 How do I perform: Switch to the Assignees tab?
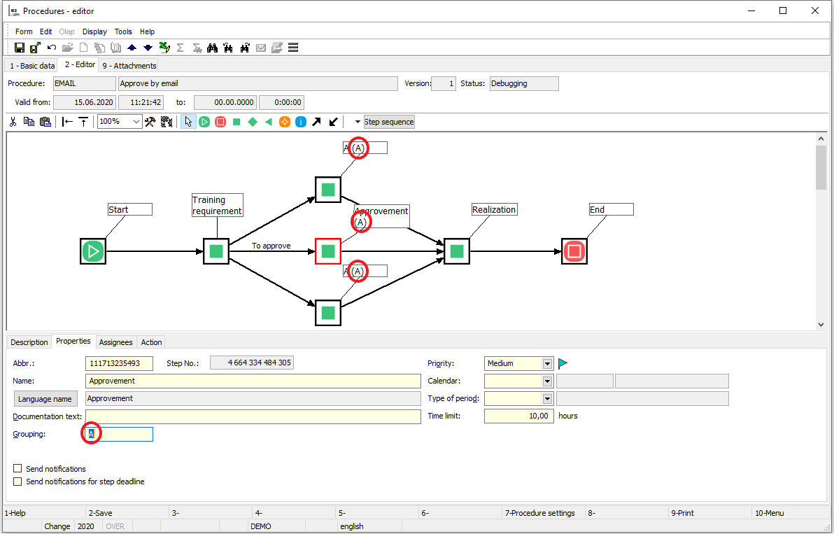pos(116,342)
